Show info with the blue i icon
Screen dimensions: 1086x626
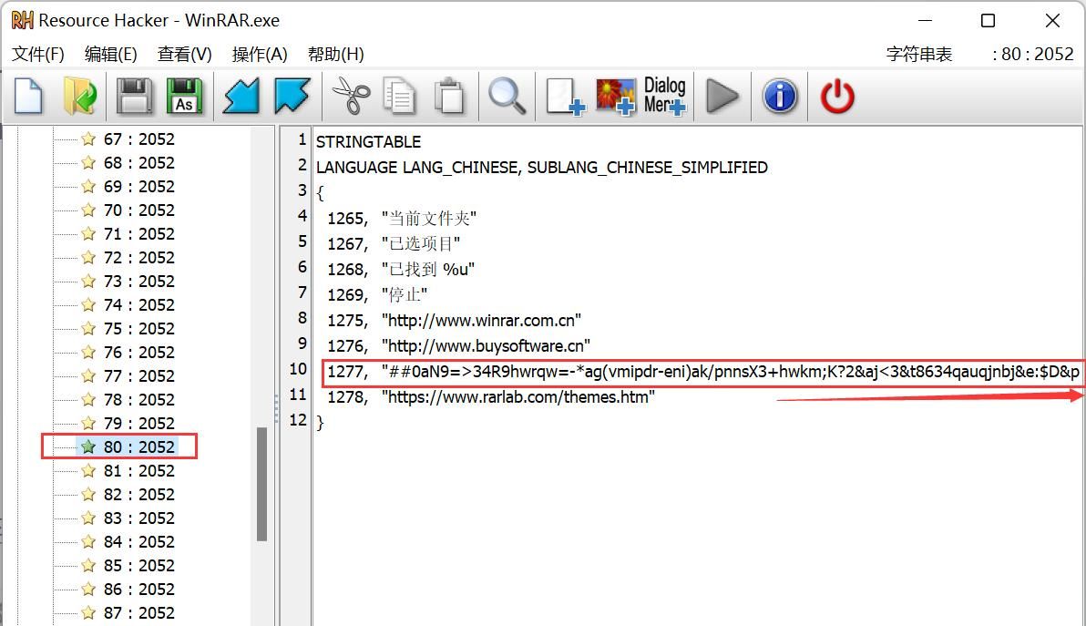[x=780, y=96]
